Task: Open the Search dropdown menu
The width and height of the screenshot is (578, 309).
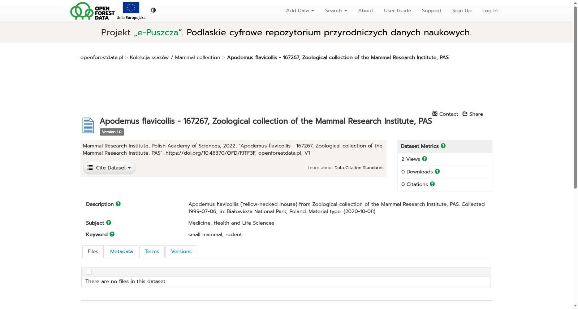Action: (336, 11)
